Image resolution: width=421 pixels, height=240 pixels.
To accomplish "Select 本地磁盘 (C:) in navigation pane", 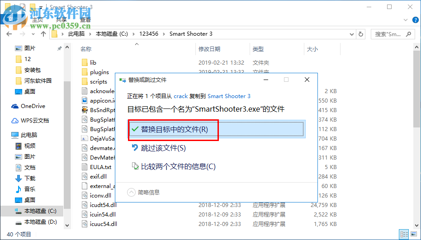I will (x=32, y=211).
